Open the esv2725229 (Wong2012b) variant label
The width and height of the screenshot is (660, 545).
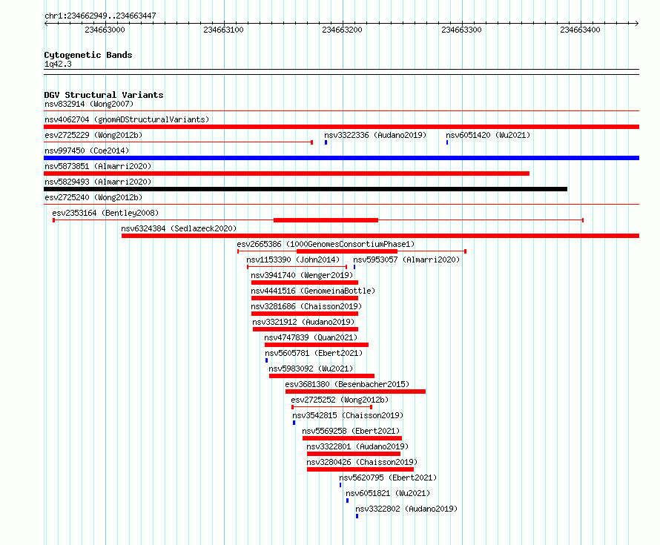click(93, 135)
